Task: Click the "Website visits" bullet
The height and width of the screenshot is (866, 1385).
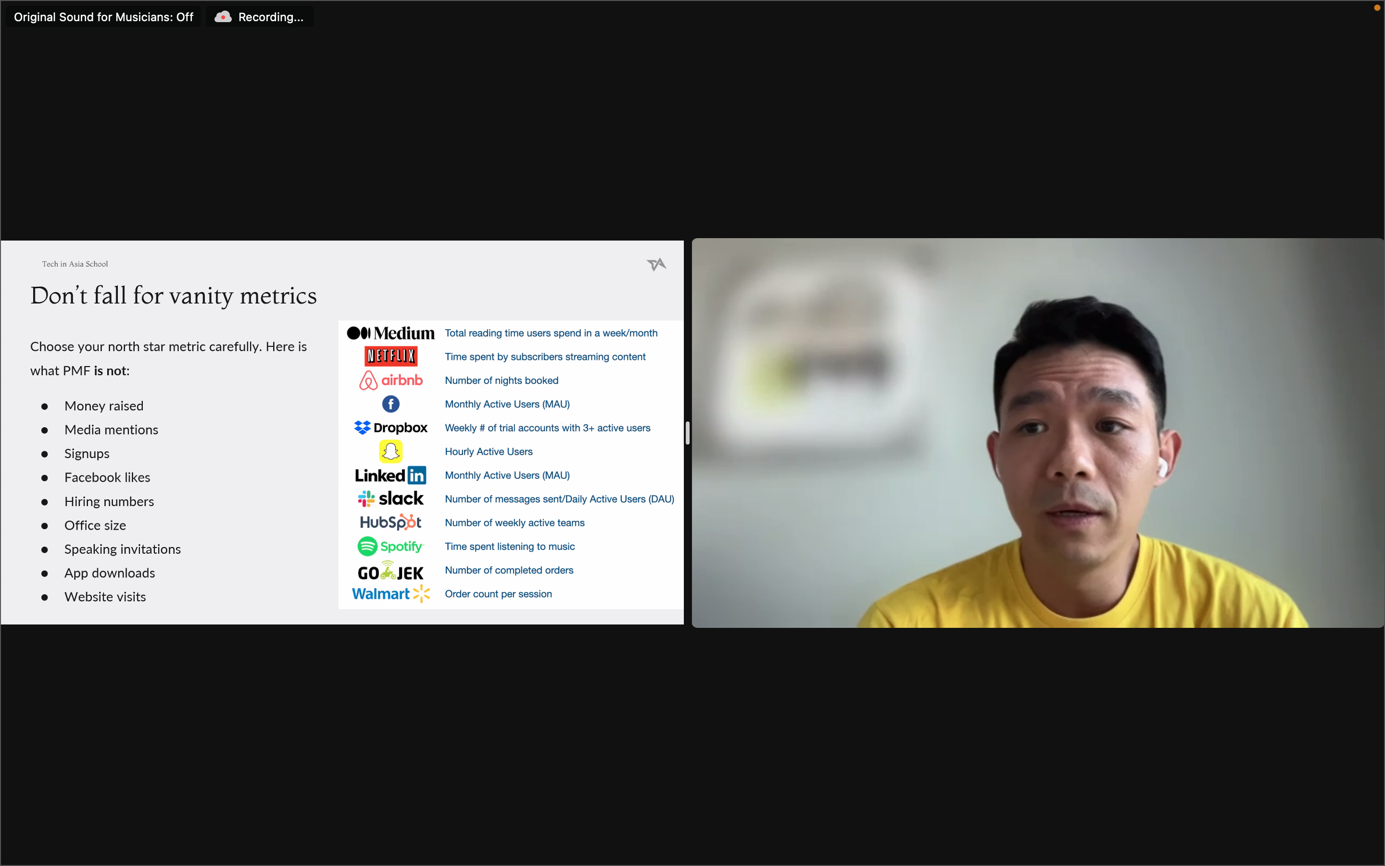Action: (x=105, y=597)
